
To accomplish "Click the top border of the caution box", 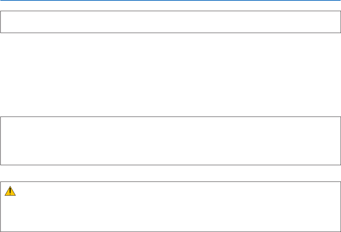I will tap(170, 182).
